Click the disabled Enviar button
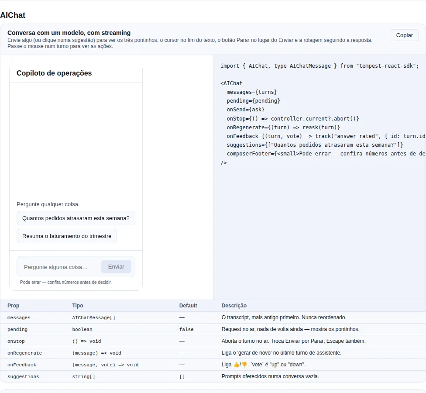The width and height of the screenshot is (426, 393). (116, 267)
